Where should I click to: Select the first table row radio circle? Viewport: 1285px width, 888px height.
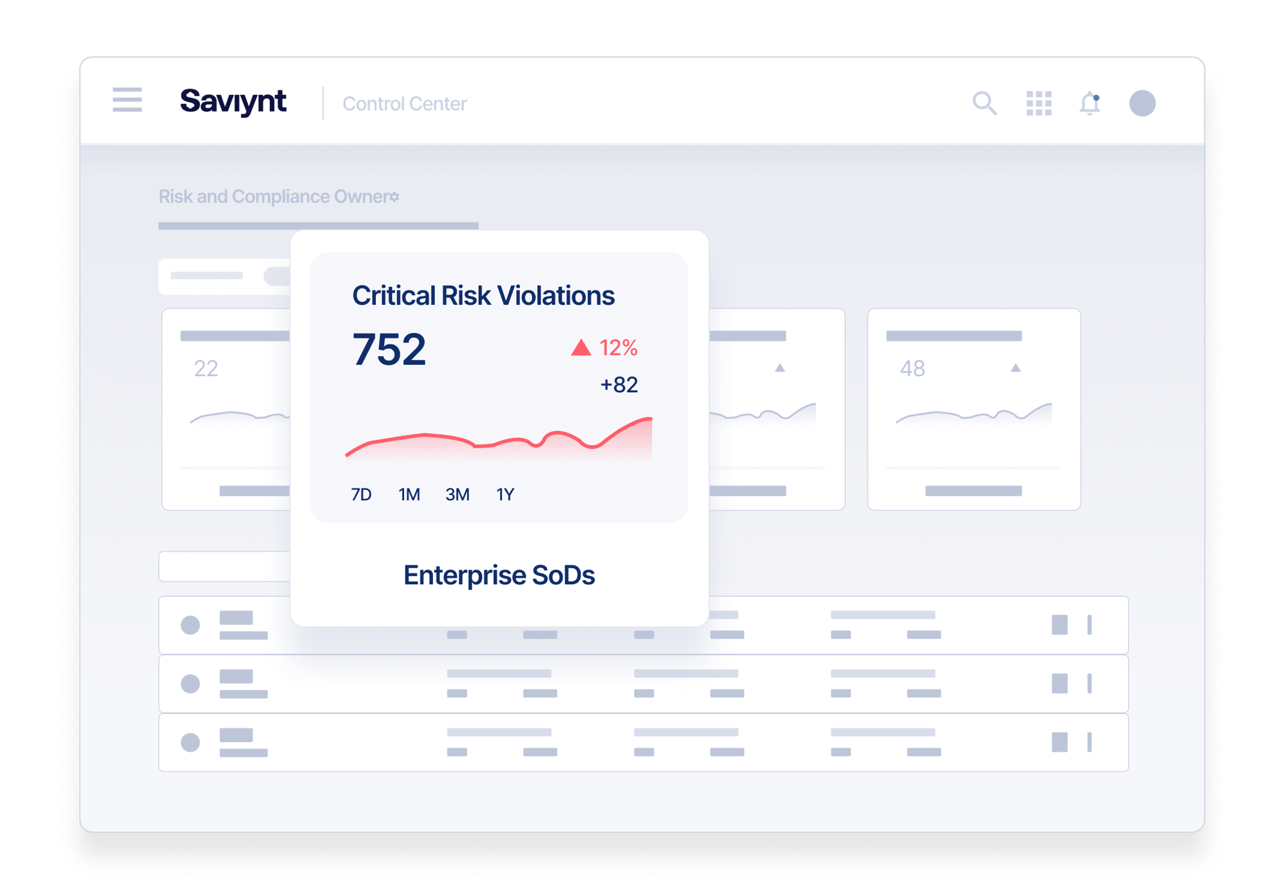[190, 625]
